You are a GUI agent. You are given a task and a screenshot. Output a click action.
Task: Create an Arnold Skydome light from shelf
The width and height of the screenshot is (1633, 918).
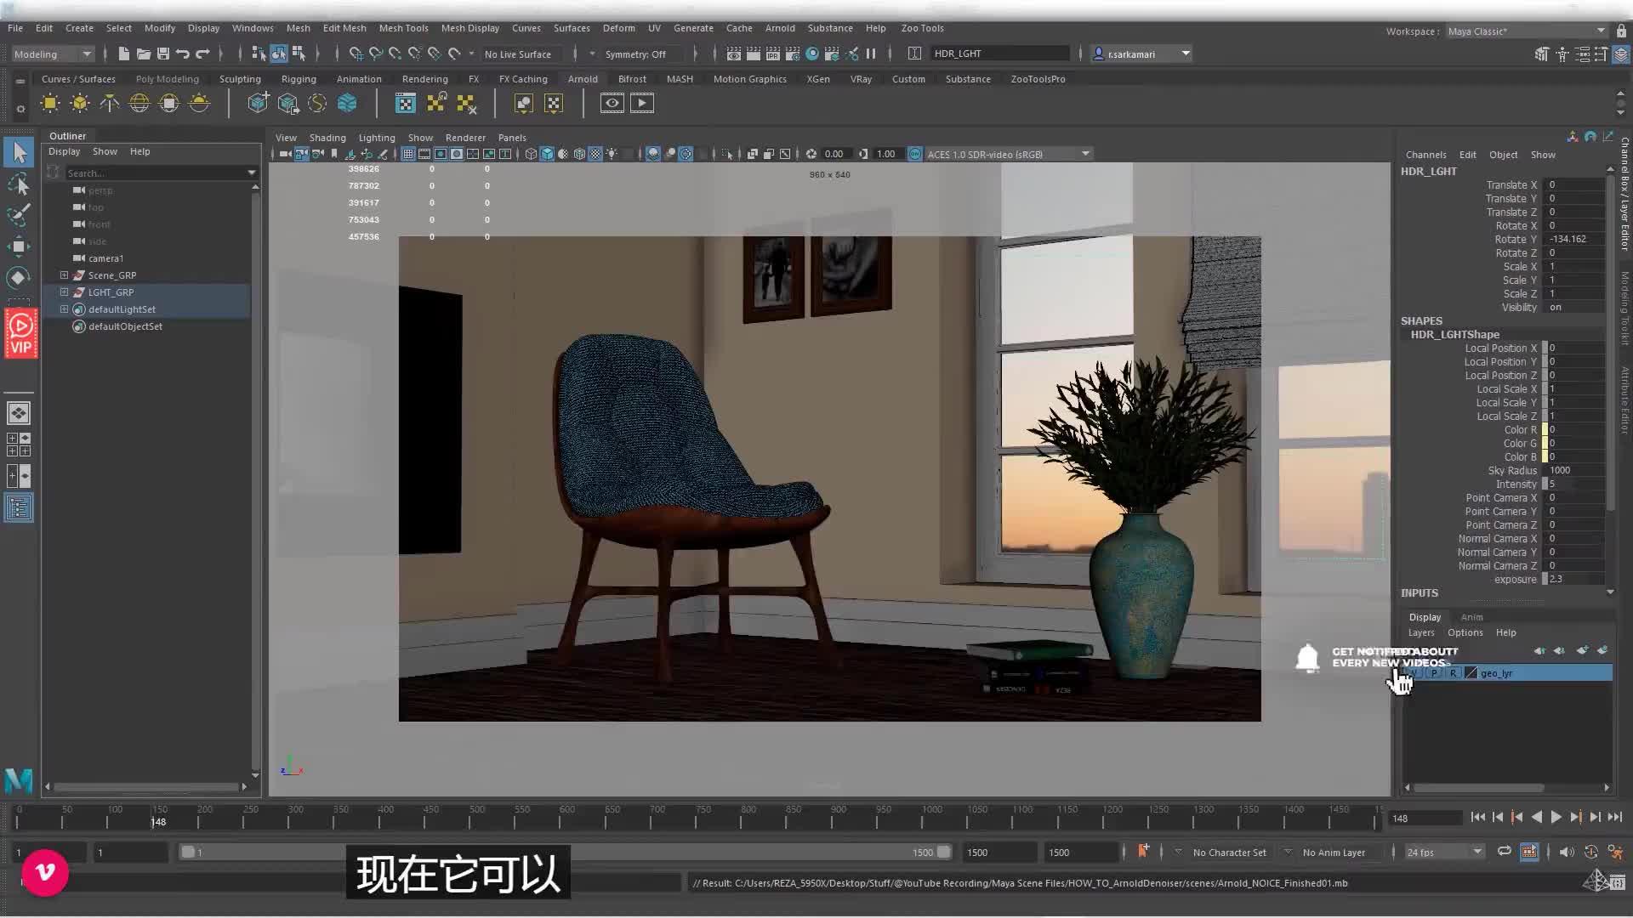139,104
